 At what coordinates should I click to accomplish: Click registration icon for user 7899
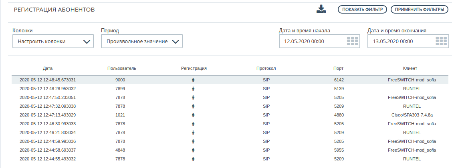point(193,89)
